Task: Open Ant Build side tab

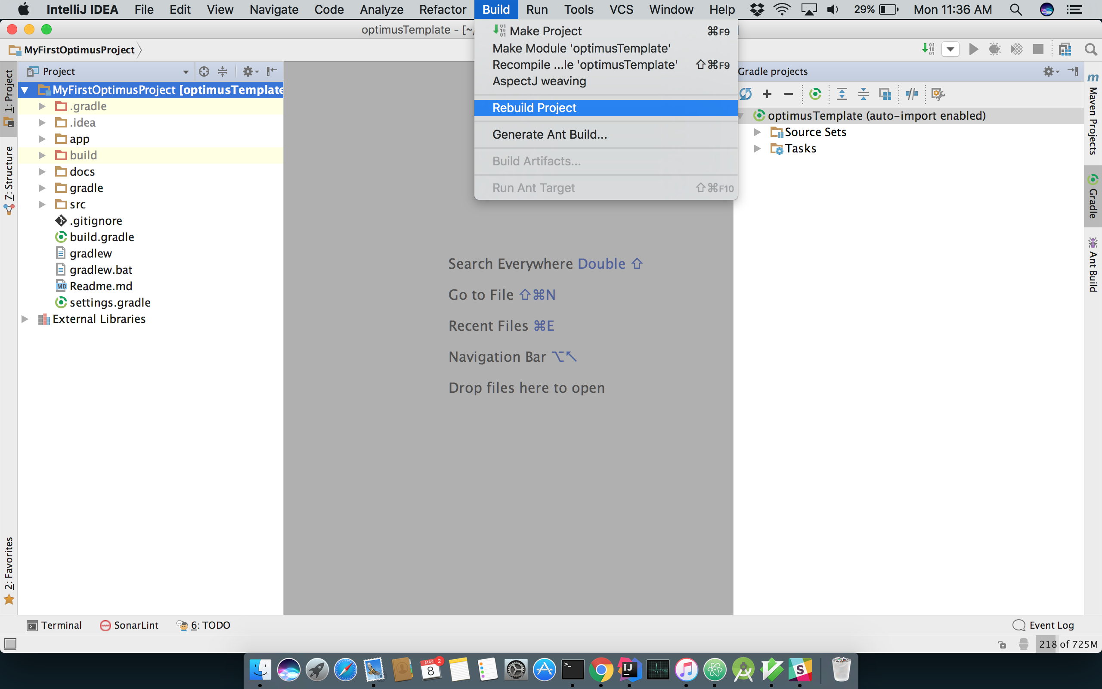Action: pyautogui.click(x=1093, y=265)
